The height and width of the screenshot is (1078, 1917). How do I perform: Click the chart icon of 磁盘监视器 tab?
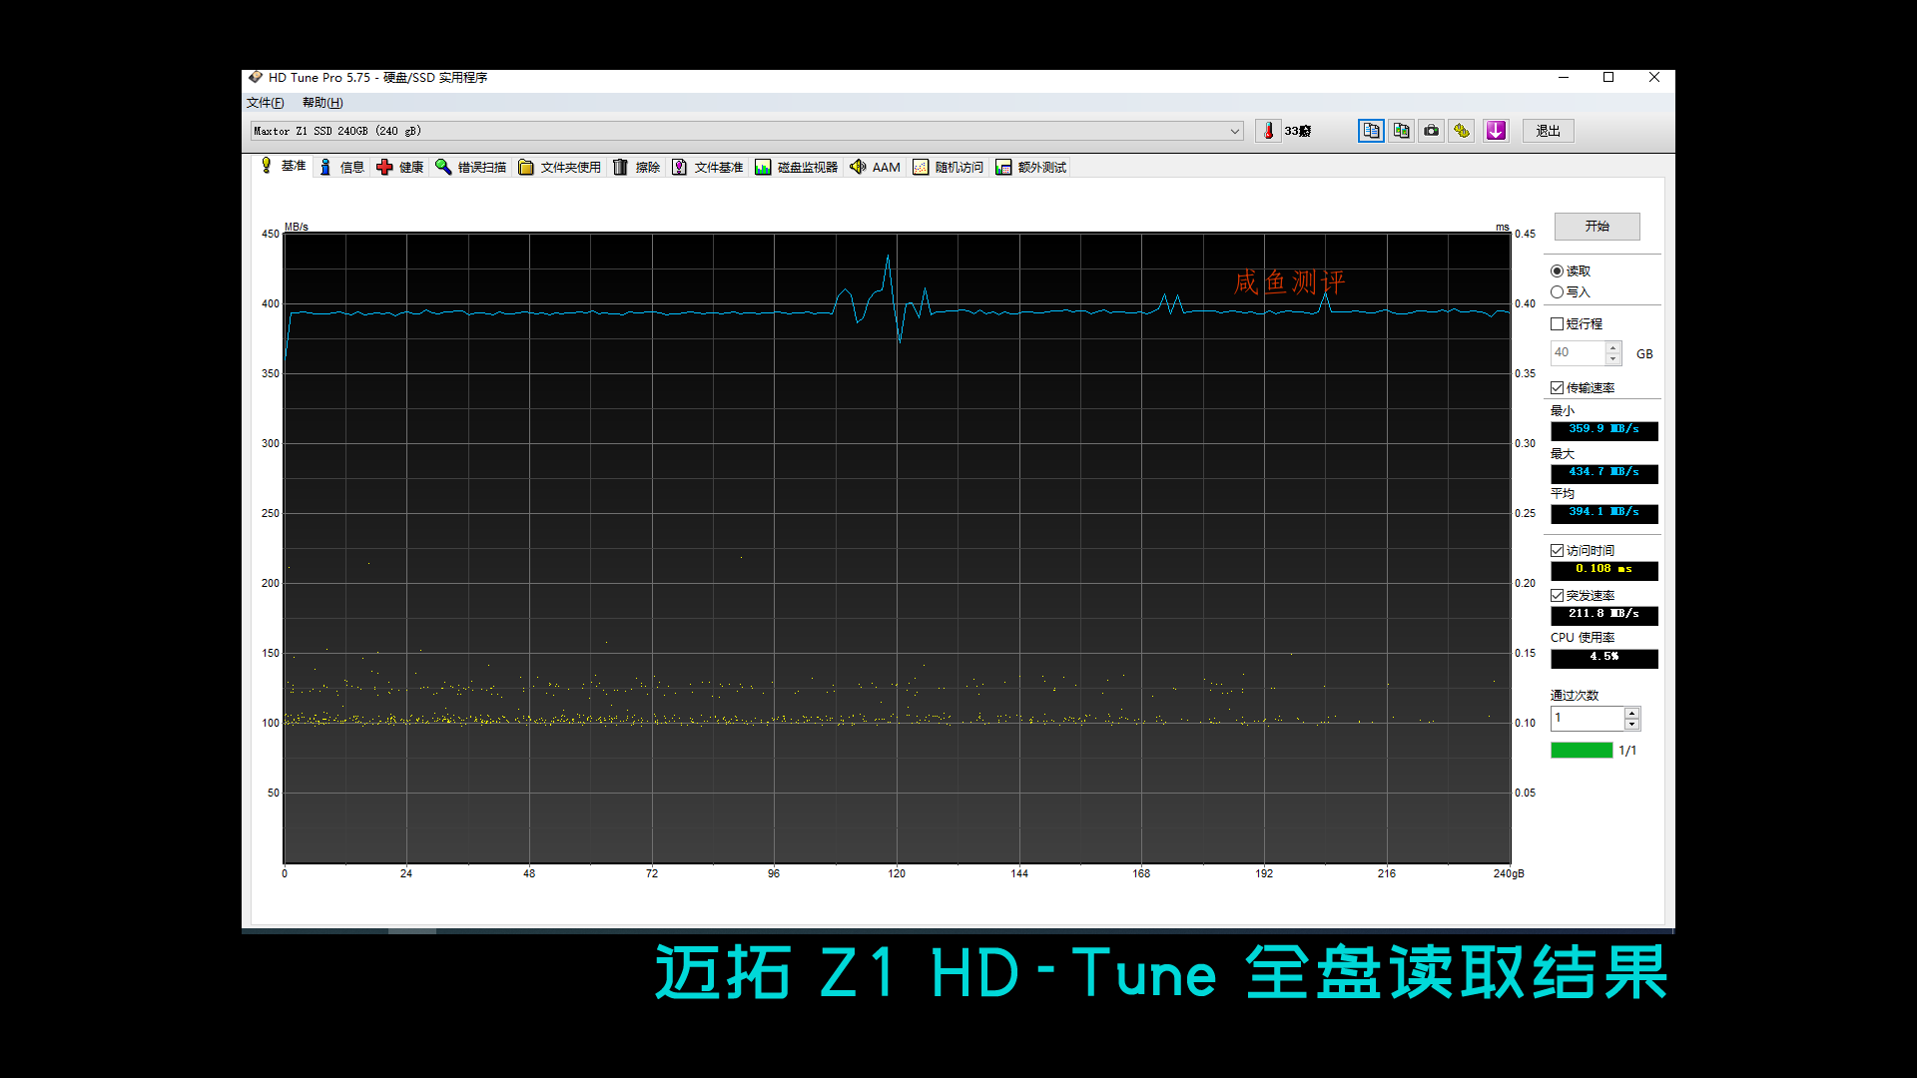pos(763,167)
